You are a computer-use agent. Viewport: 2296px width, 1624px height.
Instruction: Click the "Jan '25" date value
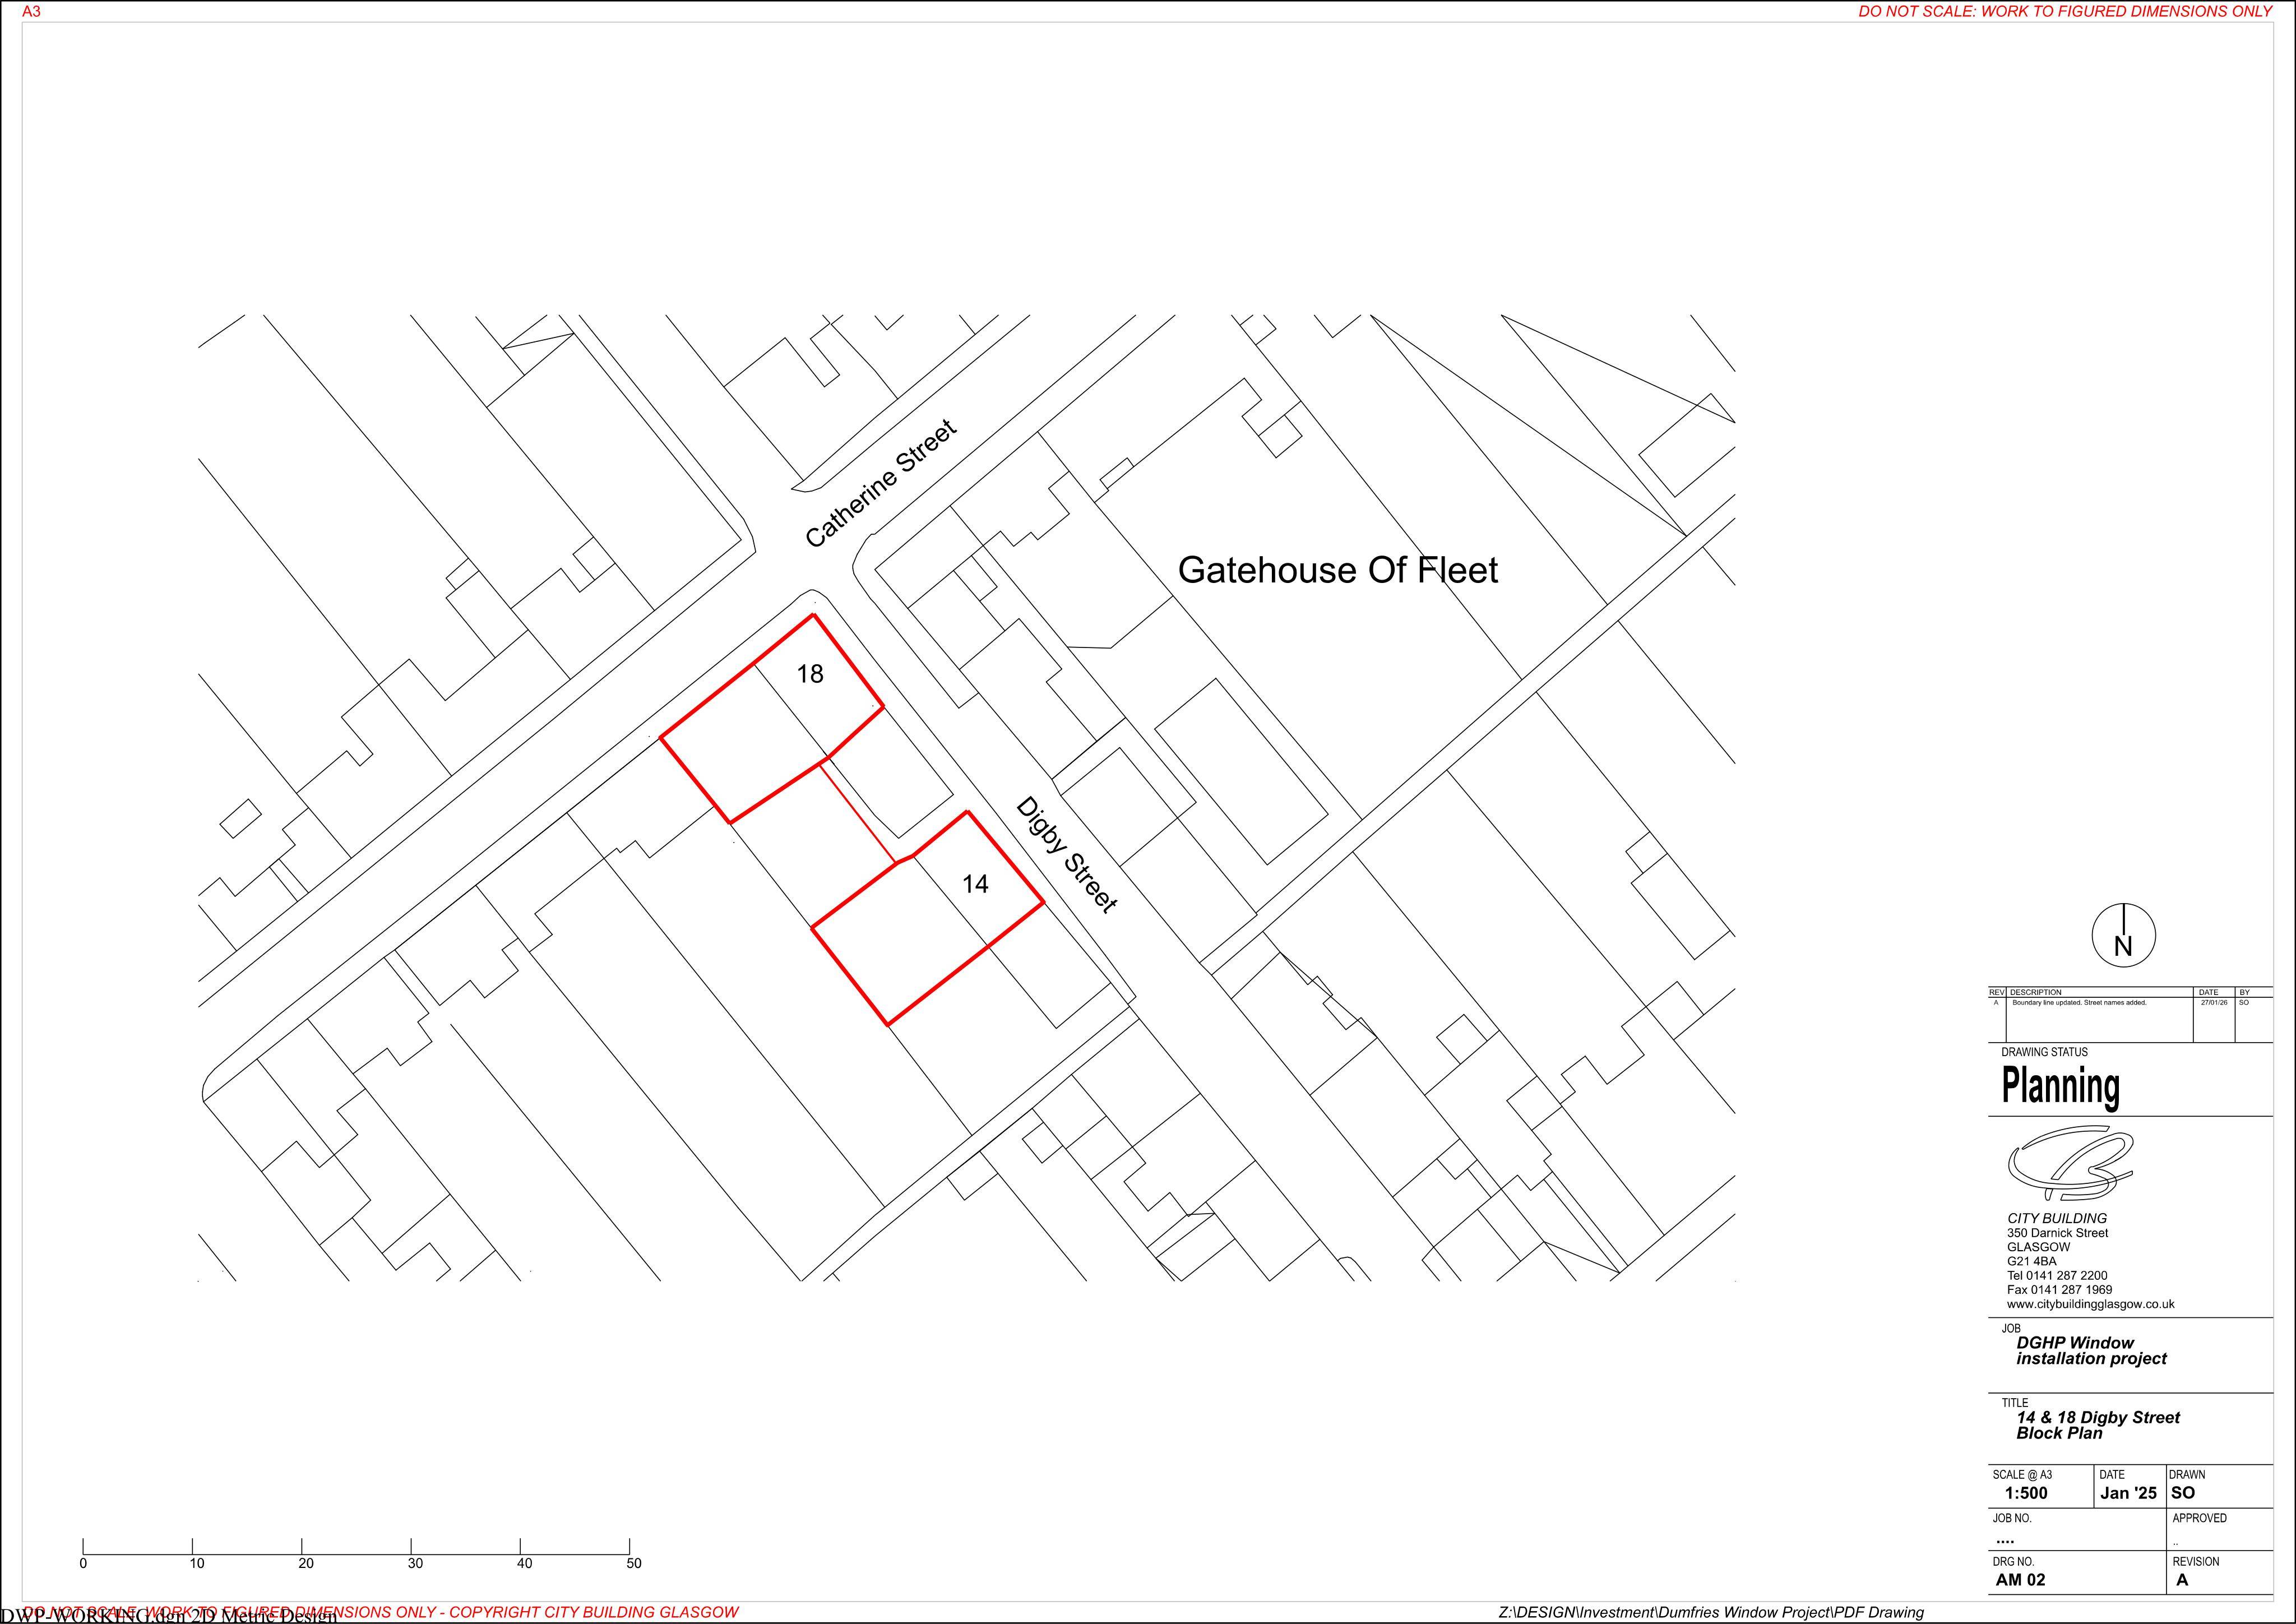[2128, 1494]
